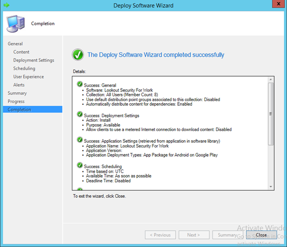Click 'To exit the wizard, click Close.' text

point(99,196)
